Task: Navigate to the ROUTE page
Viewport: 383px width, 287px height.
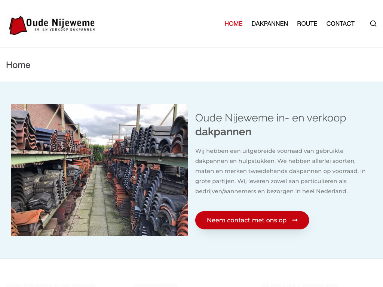Action: [307, 24]
